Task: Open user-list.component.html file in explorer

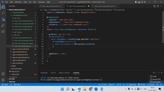Action: tap(24, 41)
